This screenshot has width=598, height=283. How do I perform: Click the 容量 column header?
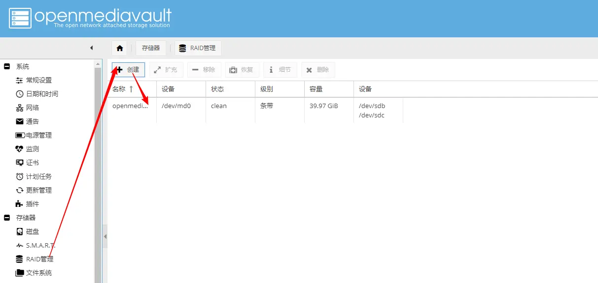(329, 89)
